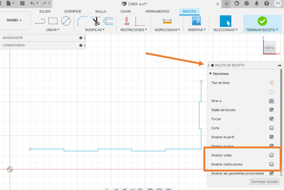Select the Measure tool icon

[x=167, y=21]
